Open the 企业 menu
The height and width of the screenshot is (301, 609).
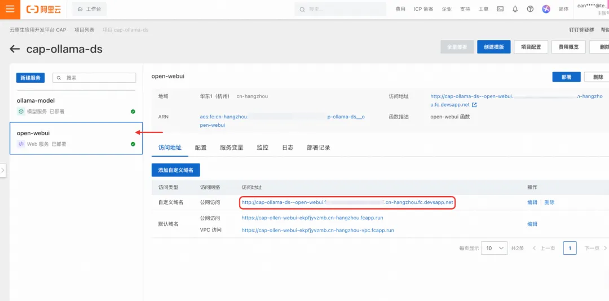tap(447, 9)
